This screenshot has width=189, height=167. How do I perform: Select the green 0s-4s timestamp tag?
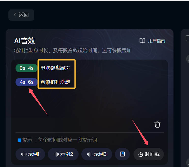[x=26, y=68]
